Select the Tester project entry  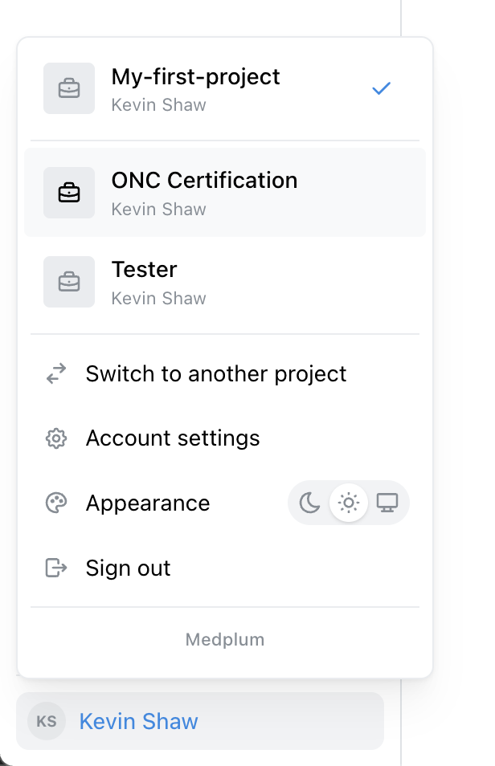click(x=225, y=282)
